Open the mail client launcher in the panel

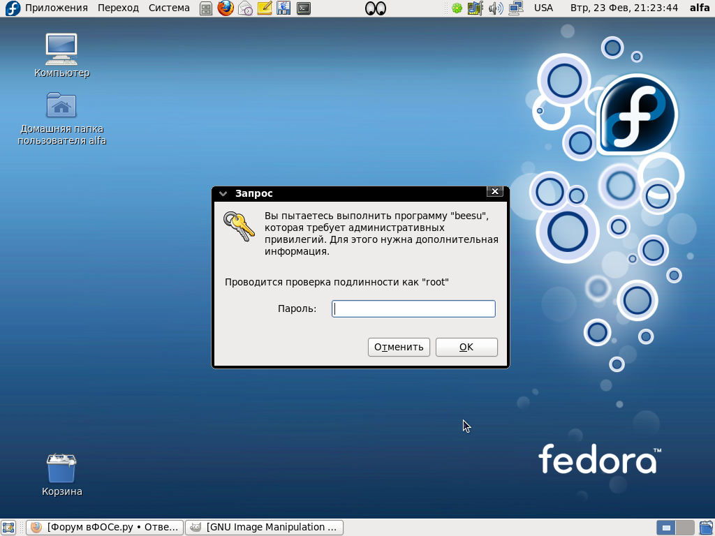(245, 8)
